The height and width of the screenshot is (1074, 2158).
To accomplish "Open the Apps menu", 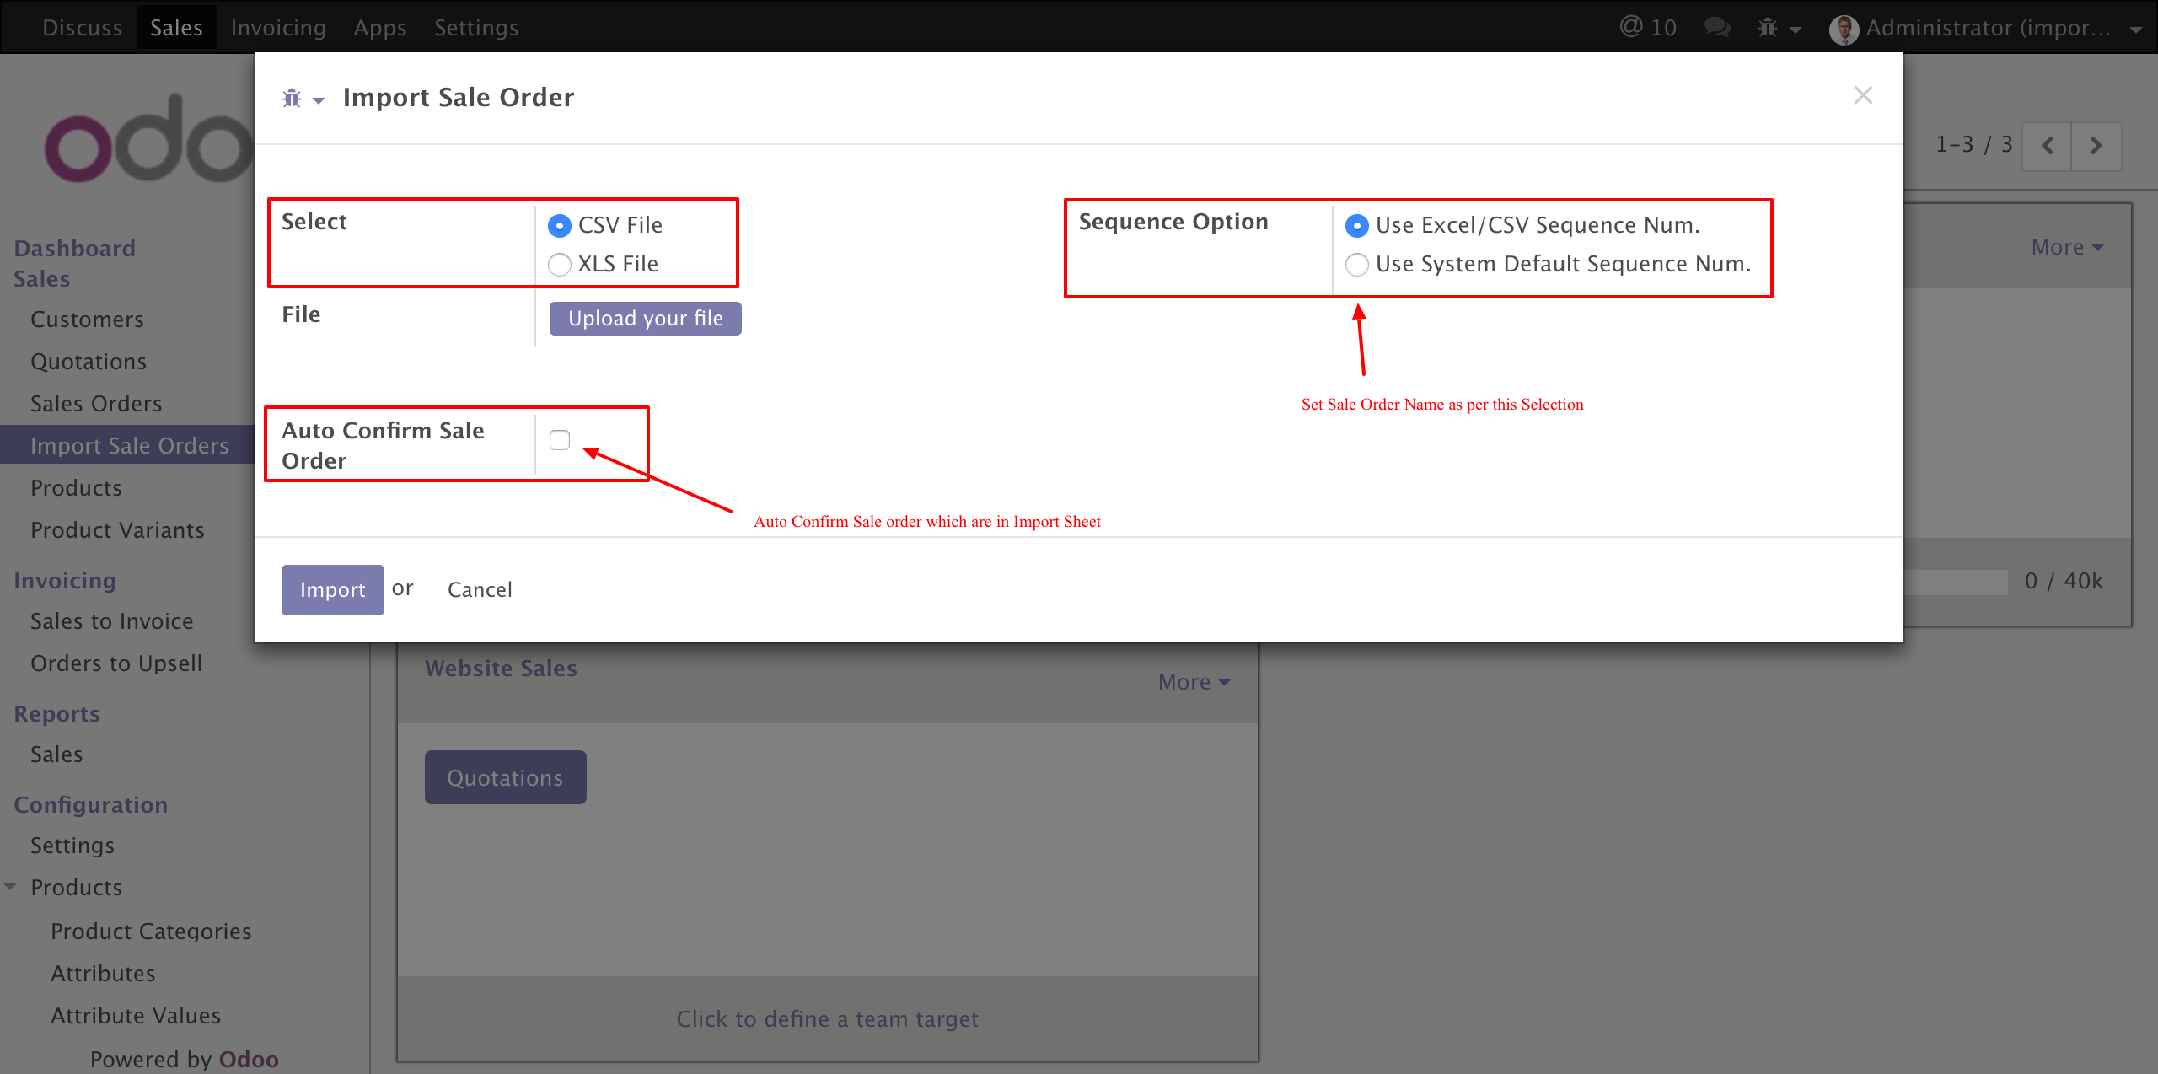I will (x=379, y=28).
